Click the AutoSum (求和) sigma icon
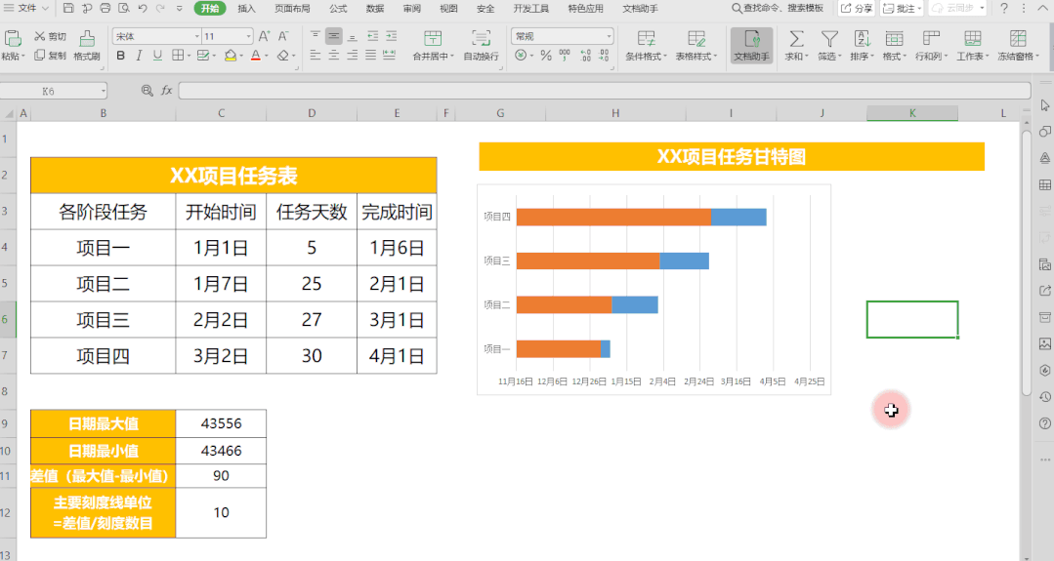Image resolution: width=1054 pixels, height=561 pixels. pos(796,40)
